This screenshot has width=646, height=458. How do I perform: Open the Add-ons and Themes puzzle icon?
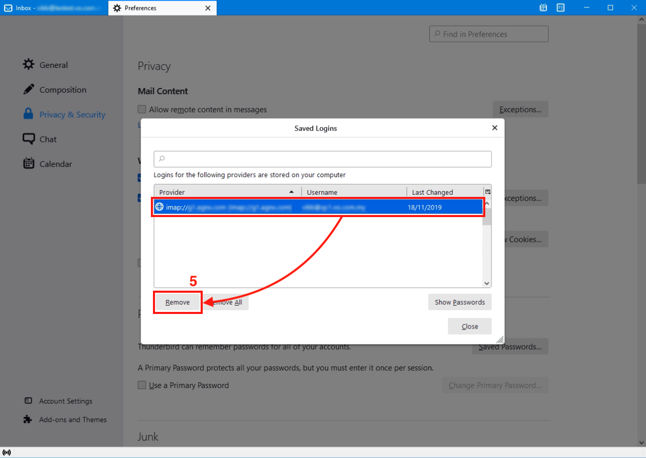pyautogui.click(x=28, y=420)
